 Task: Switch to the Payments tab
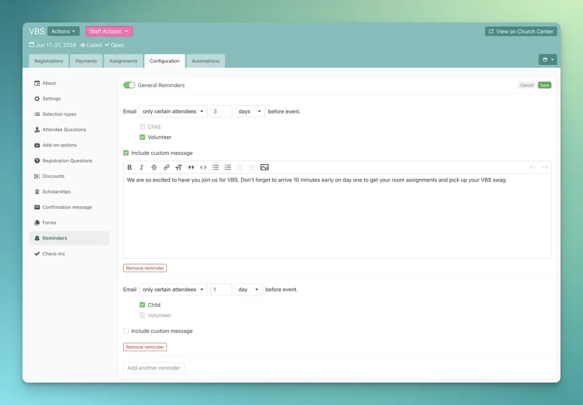tap(86, 61)
